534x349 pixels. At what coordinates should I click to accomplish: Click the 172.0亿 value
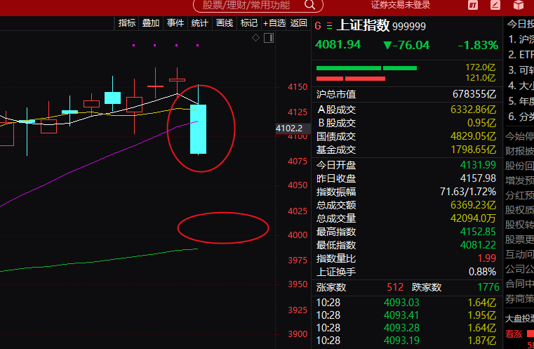tap(481, 67)
